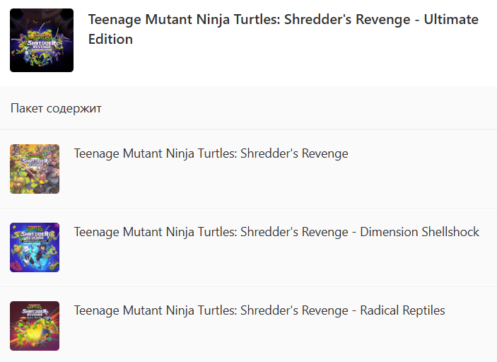The height and width of the screenshot is (362, 497).
Task: Click the "Пакет содержит" section header
Action: [x=57, y=108]
